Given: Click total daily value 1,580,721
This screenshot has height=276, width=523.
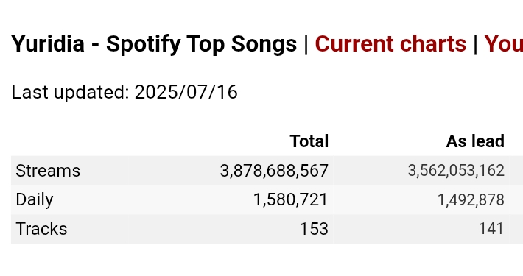Looking at the screenshot, I should 290,199.
